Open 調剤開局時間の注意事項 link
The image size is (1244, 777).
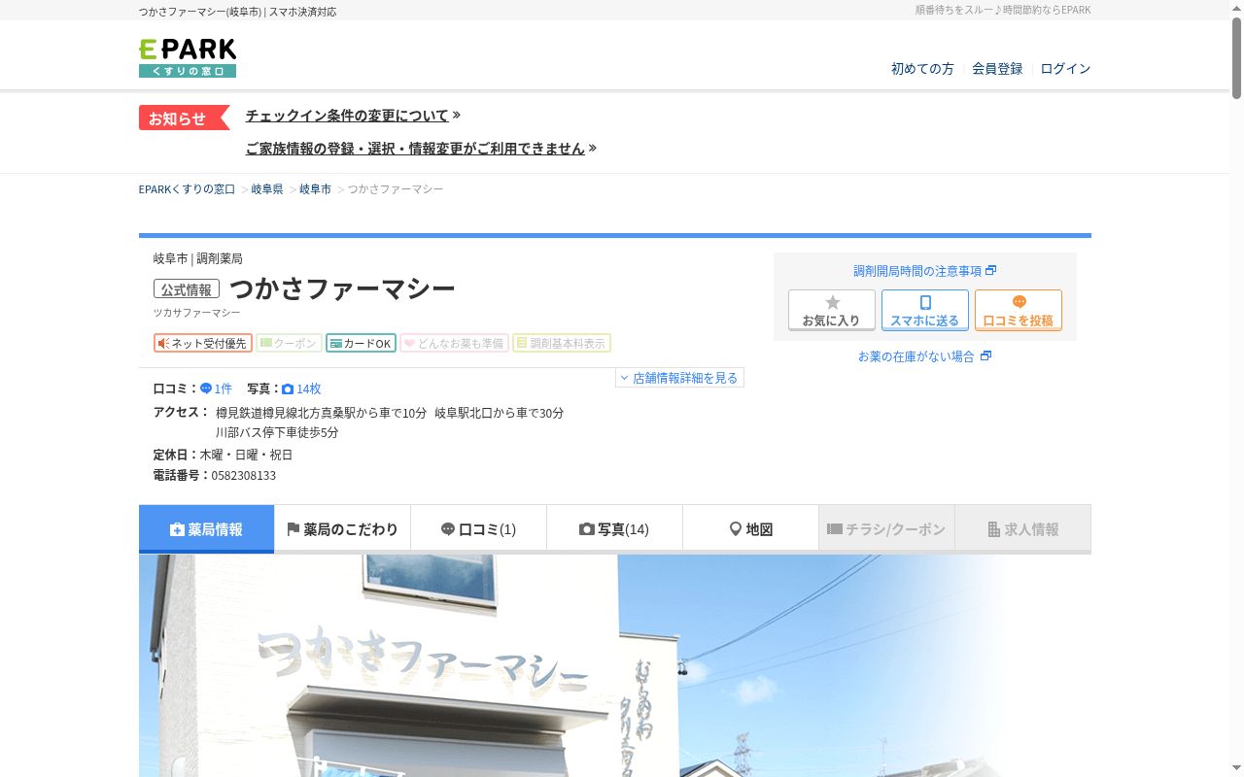925,271
